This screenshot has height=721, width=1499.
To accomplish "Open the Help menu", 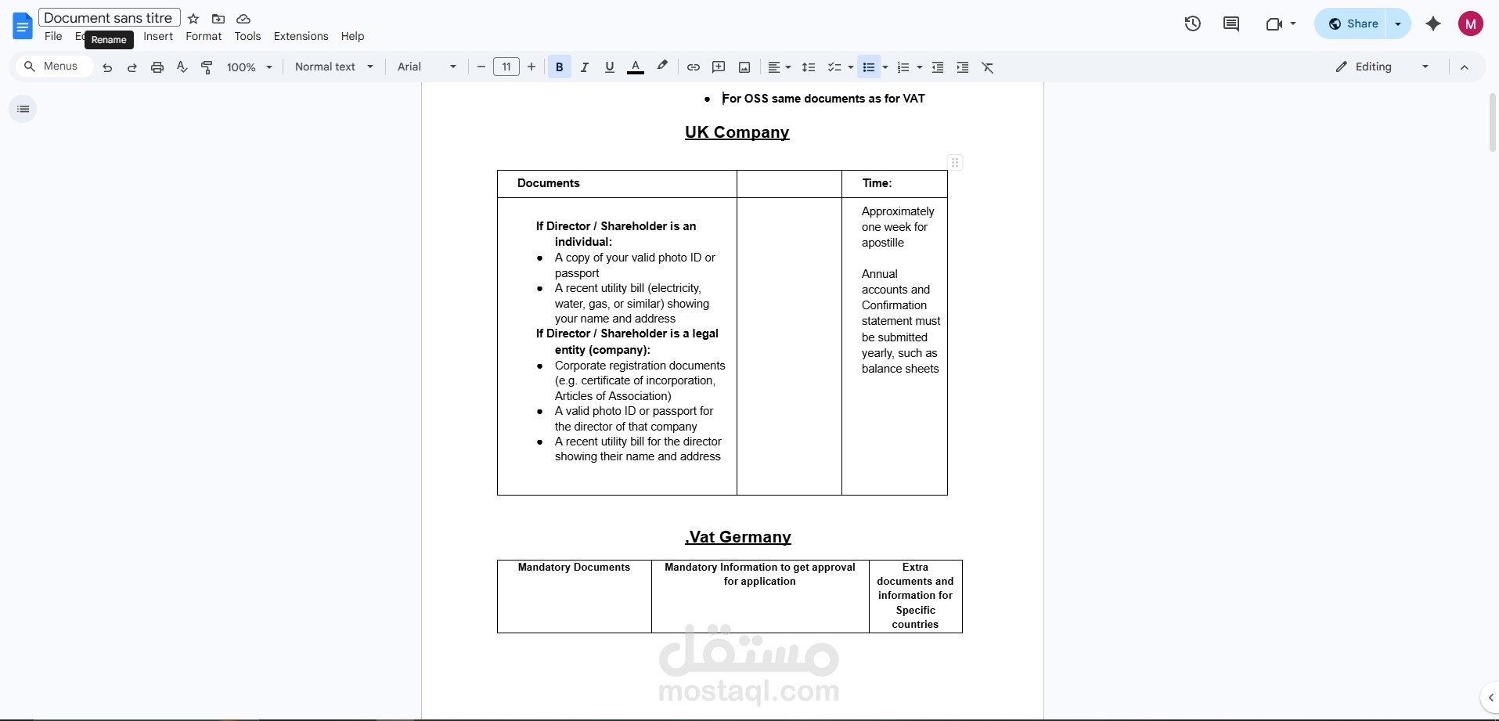I will pyautogui.click(x=352, y=36).
